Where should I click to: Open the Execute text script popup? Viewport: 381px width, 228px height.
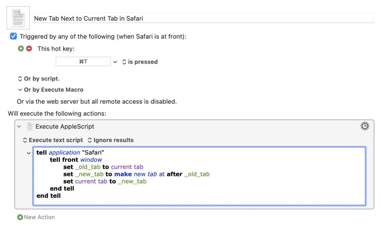(53, 140)
